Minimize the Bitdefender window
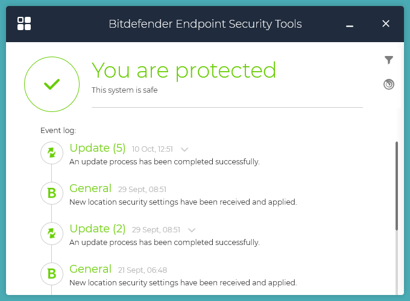Image resolution: width=410 pixels, height=301 pixels. point(350,25)
